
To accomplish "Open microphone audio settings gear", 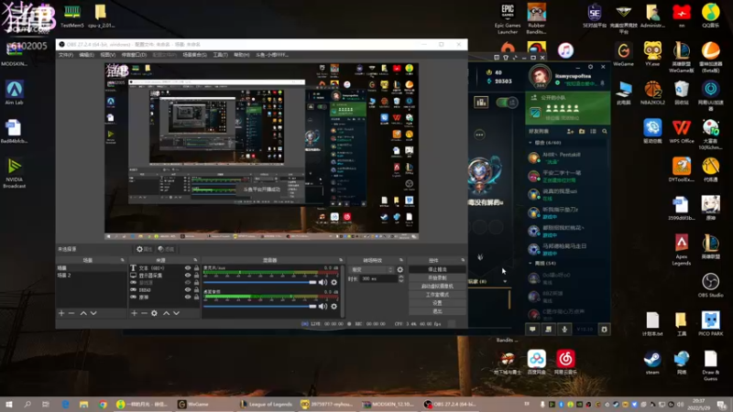I will pos(334,282).
